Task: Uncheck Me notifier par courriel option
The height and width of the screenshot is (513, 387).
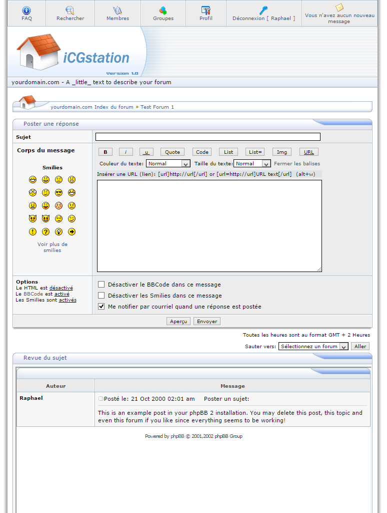Action: [101, 307]
